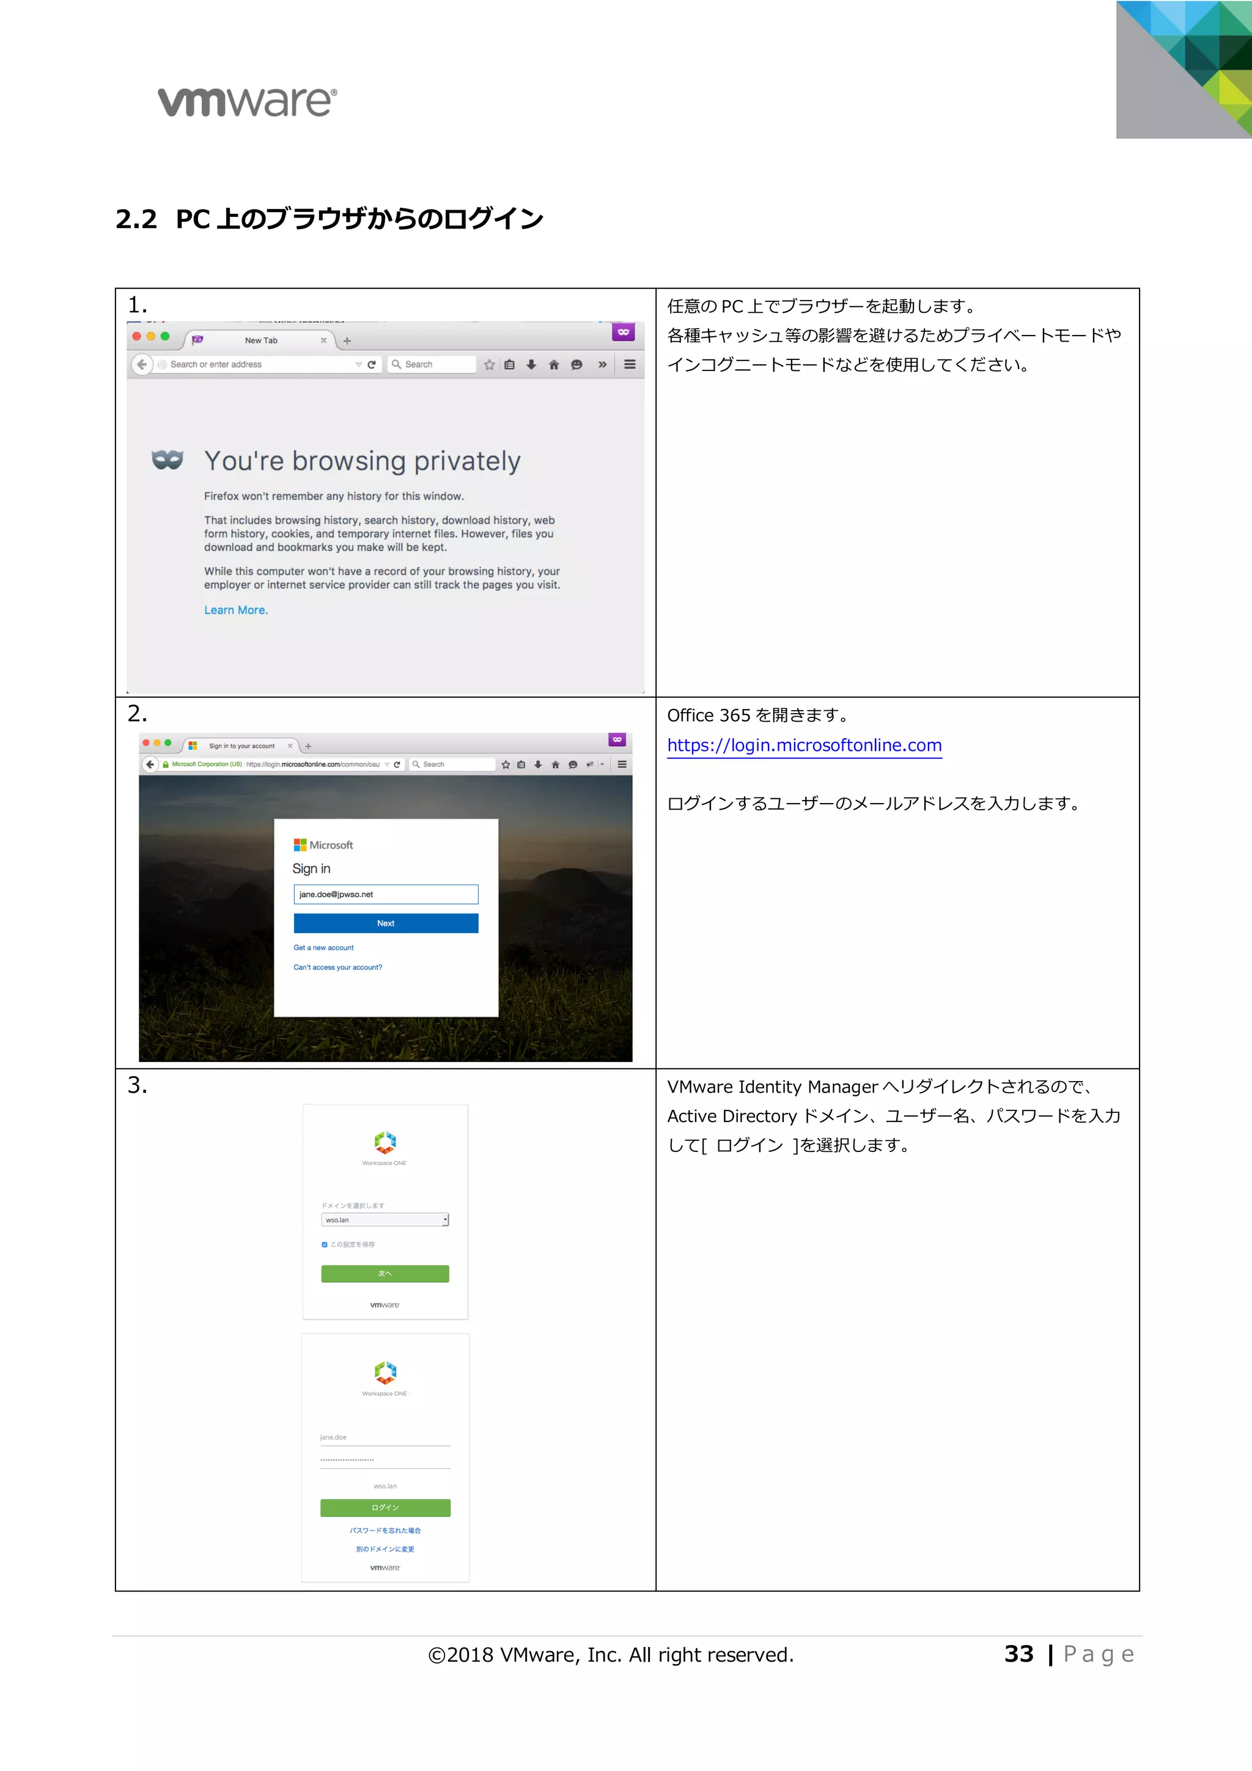Click purple private mask indicator in sign-in window
This screenshot has height=1771, width=1252.
[x=617, y=739]
